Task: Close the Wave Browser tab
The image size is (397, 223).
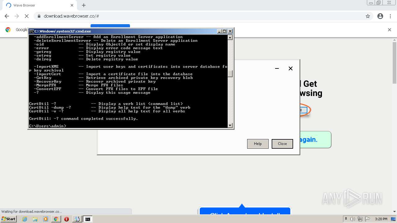Action: tap(72, 5)
